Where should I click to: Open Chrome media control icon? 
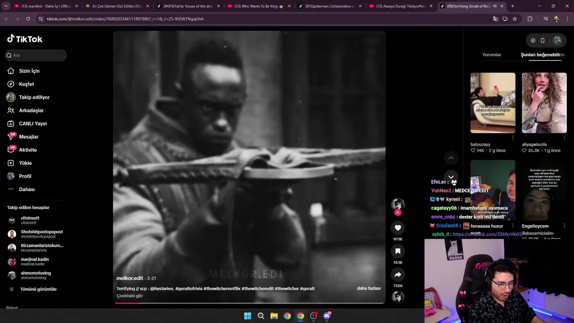pos(546,19)
